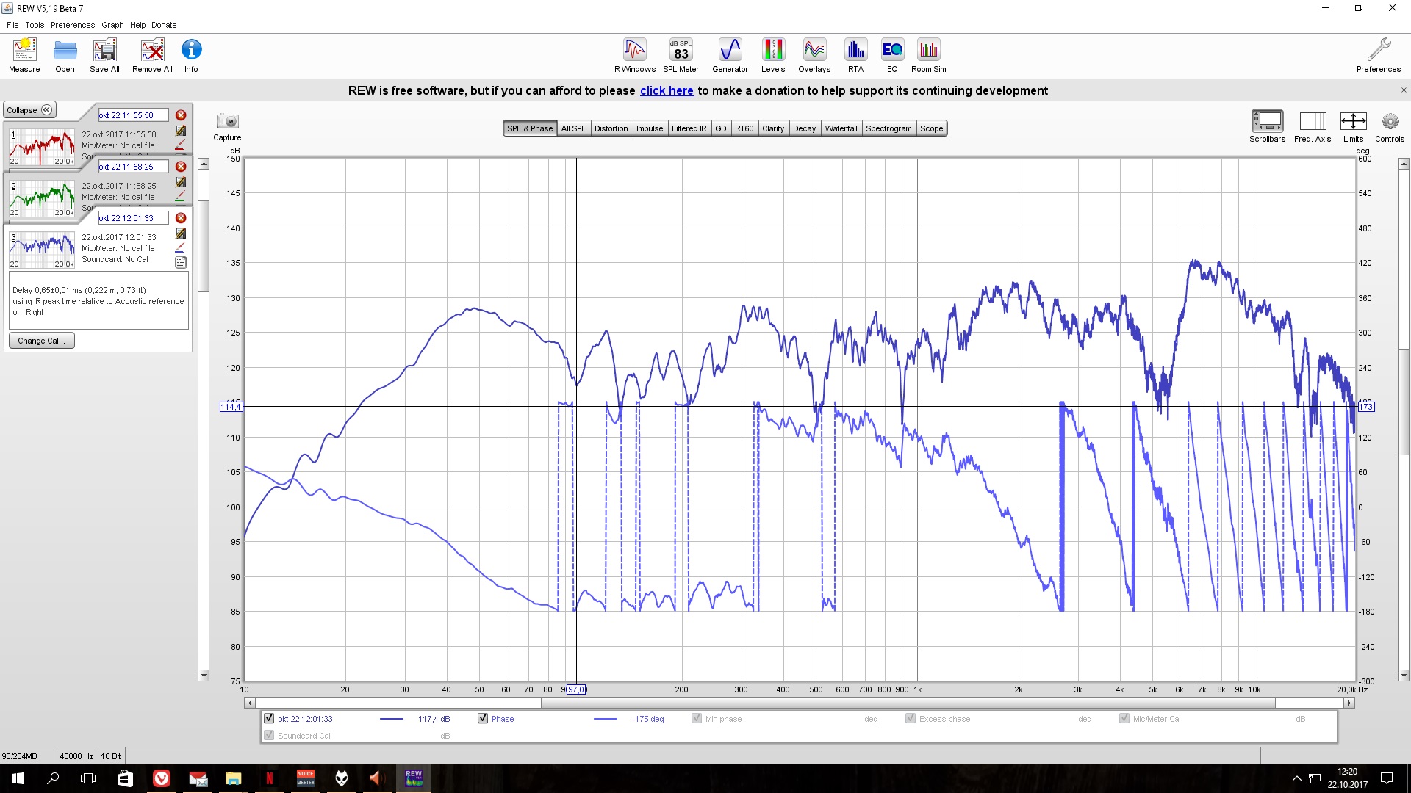
Task: Open Netflix from the taskbar
Action: [270, 778]
